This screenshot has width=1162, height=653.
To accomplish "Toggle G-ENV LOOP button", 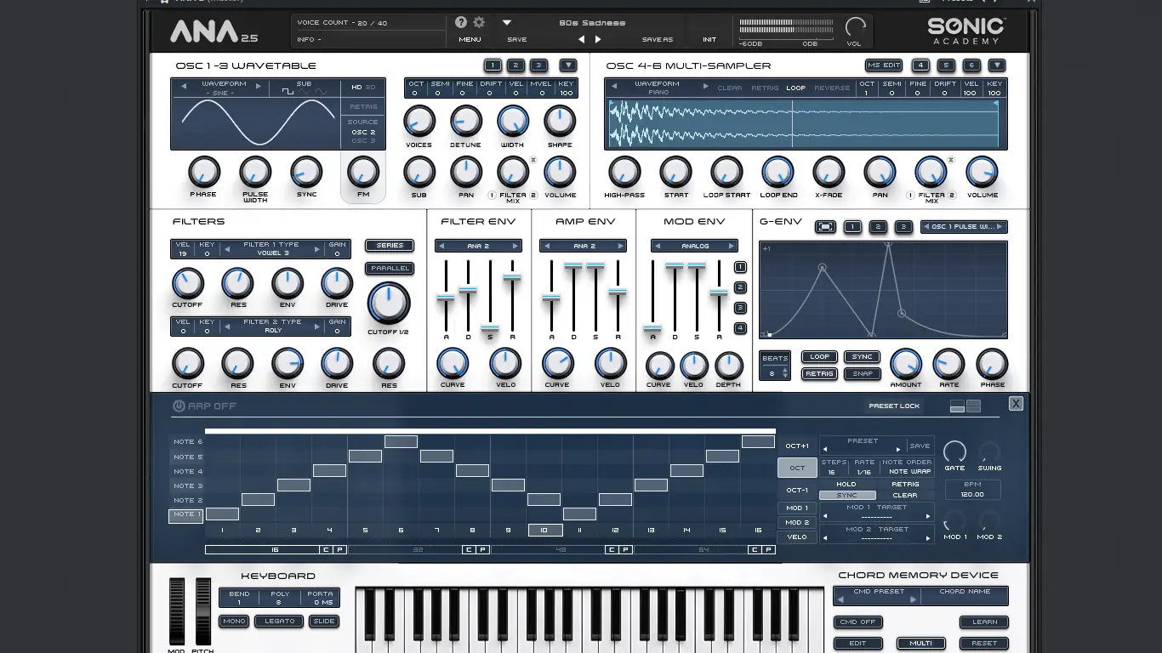I will tap(819, 357).
